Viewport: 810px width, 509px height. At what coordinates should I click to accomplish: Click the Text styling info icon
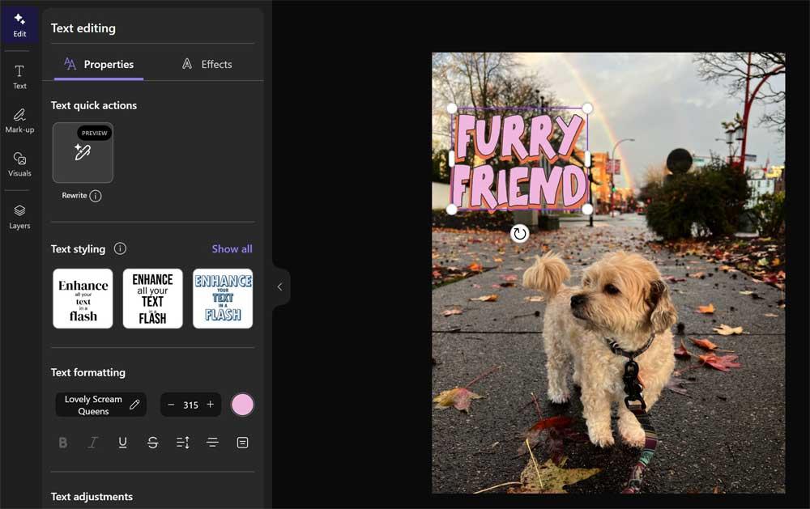click(120, 248)
